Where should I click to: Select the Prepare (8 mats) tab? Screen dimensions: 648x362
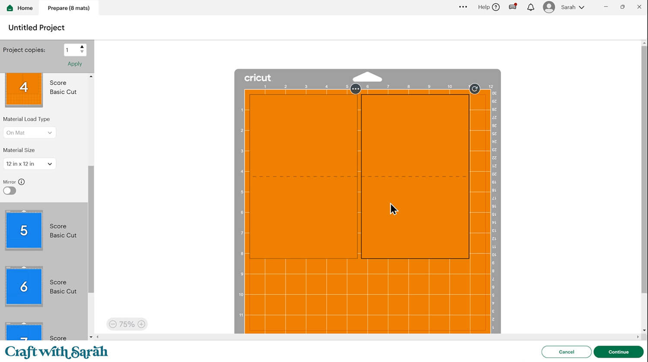(x=69, y=8)
